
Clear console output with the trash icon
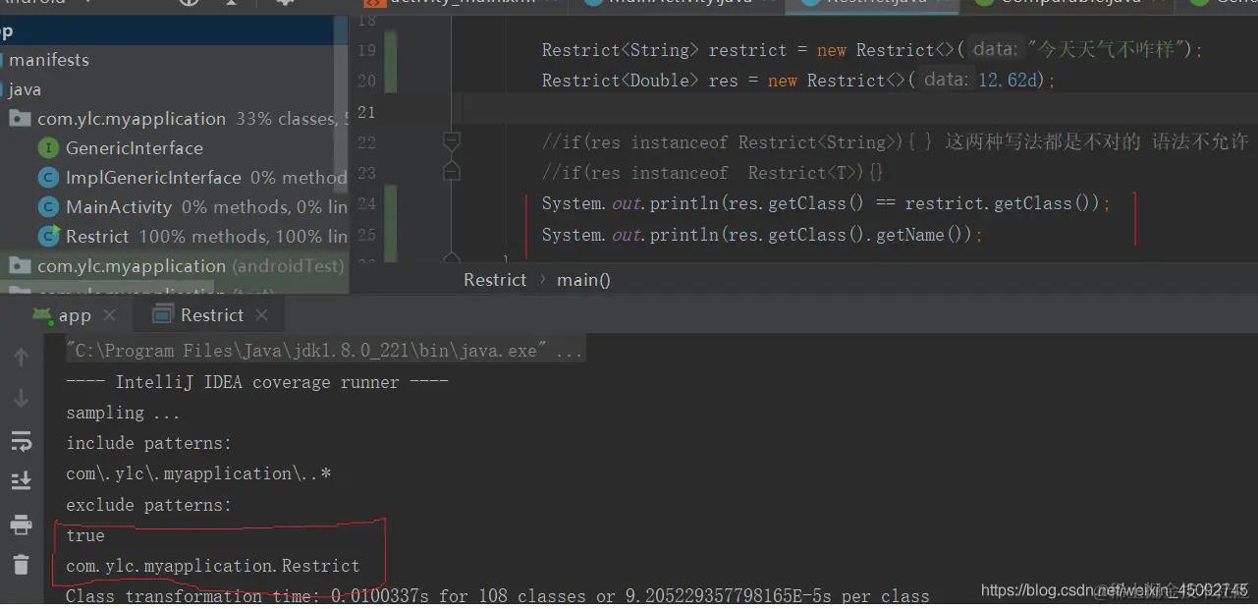(x=21, y=565)
